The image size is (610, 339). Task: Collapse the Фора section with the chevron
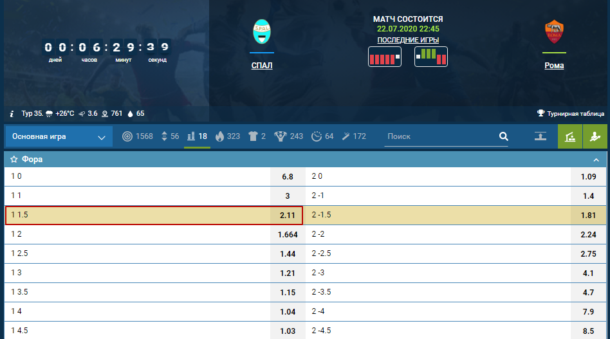click(x=596, y=160)
